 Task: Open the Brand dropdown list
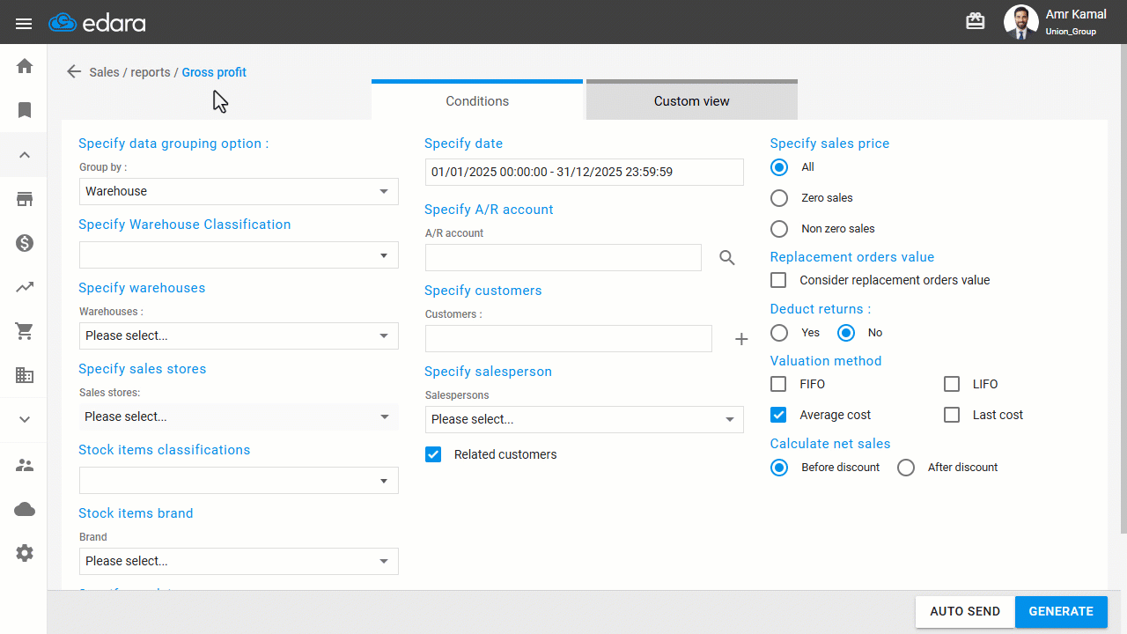pyautogui.click(x=239, y=561)
